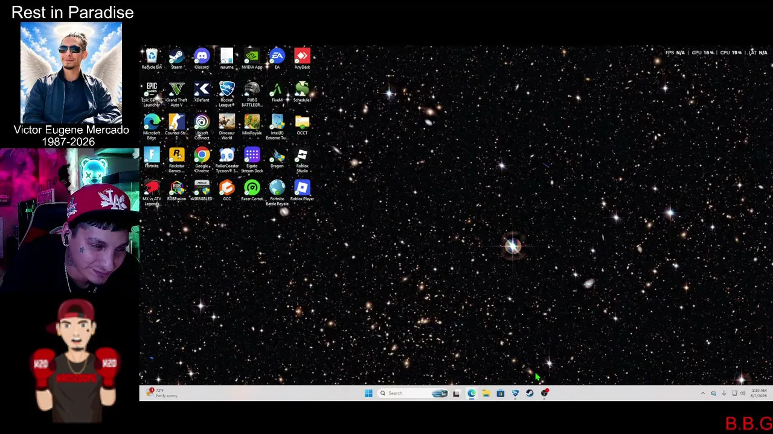Select the Counter-Strike 2 desktop icon
773x434 pixels.
click(176, 128)
